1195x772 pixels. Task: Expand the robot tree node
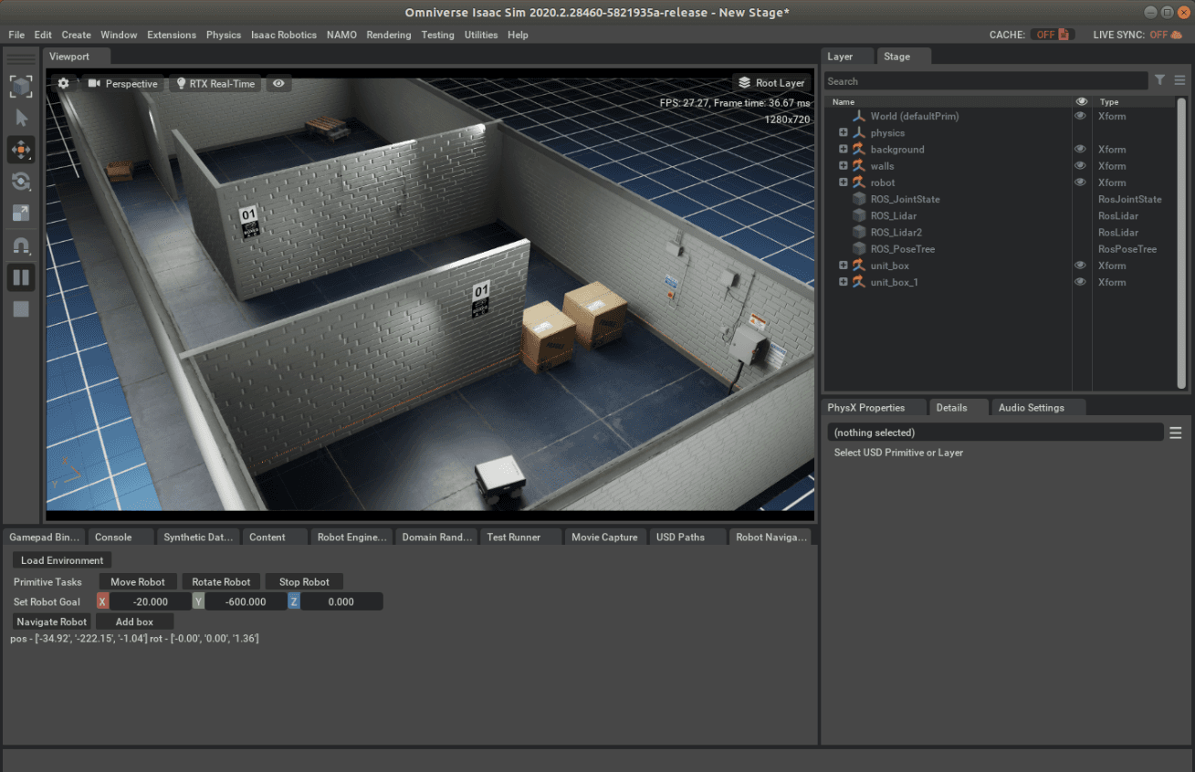point(844,183)
